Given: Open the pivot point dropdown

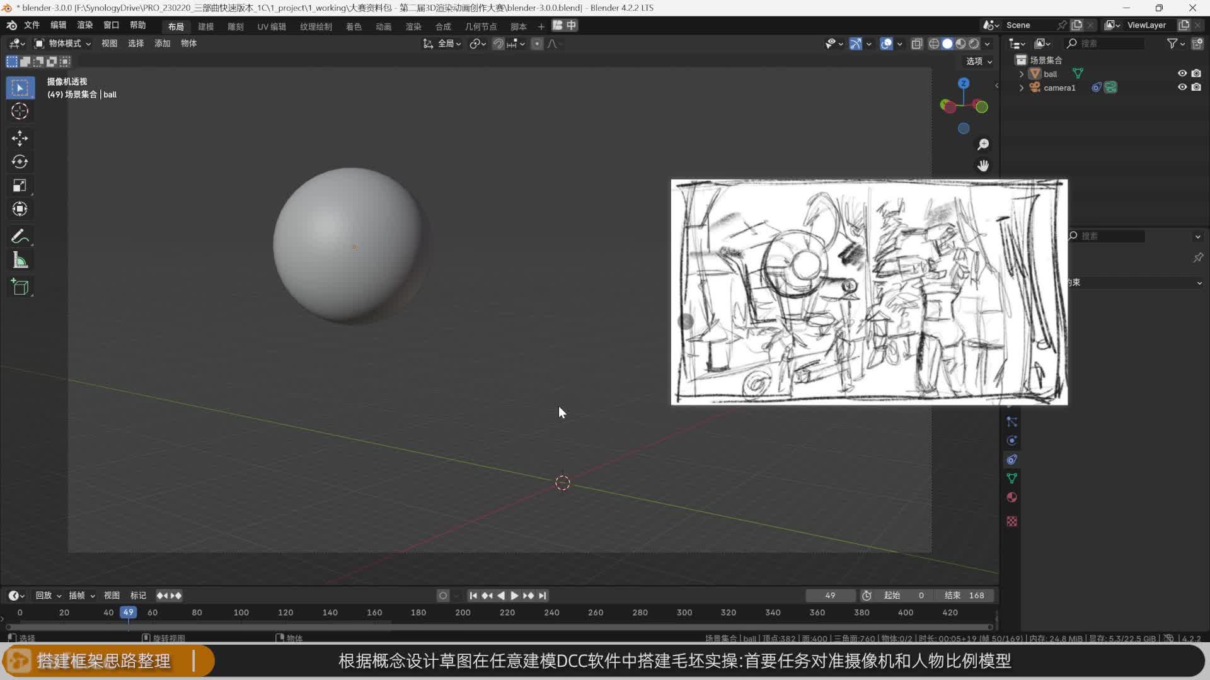Looking at the screenshot, I should (478, 43).
